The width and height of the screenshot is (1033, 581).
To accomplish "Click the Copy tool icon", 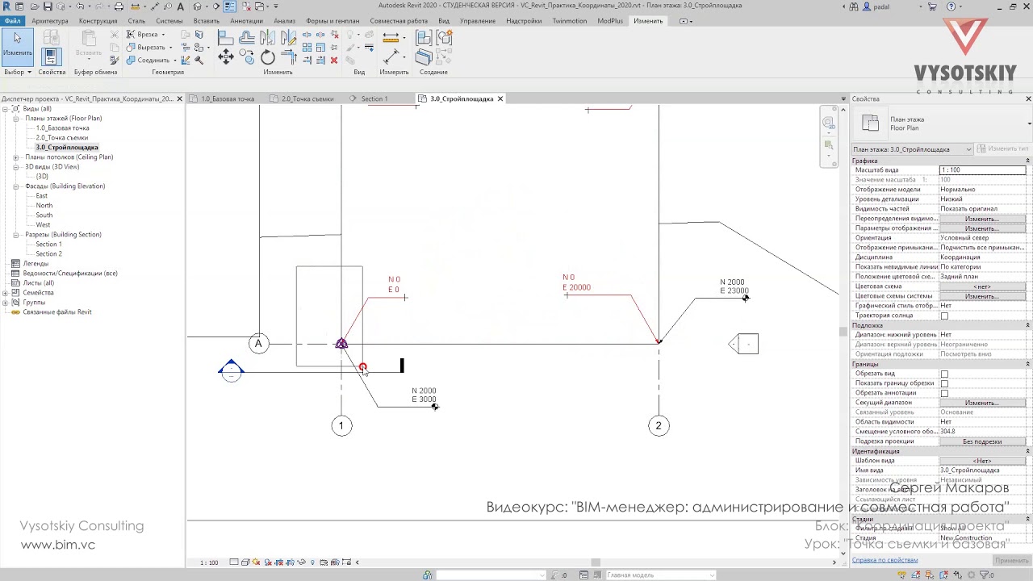I will pos(247,56).
